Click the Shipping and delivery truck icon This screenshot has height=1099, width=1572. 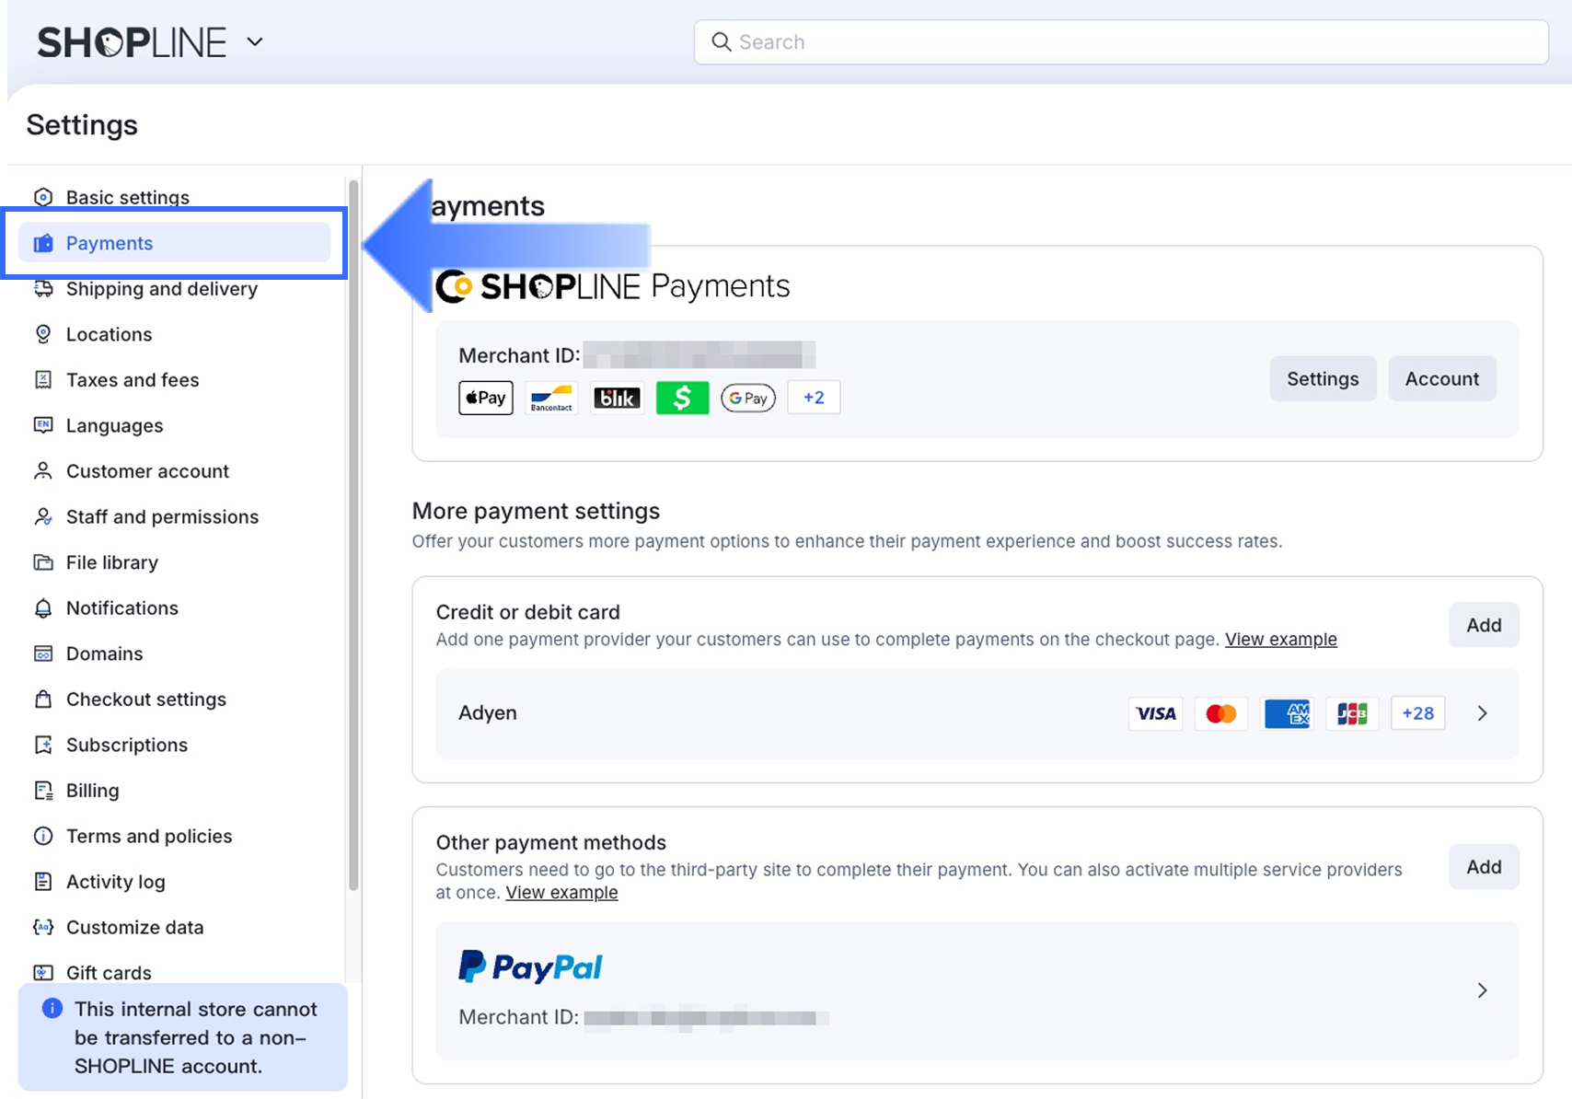click(x=43, y=289)
